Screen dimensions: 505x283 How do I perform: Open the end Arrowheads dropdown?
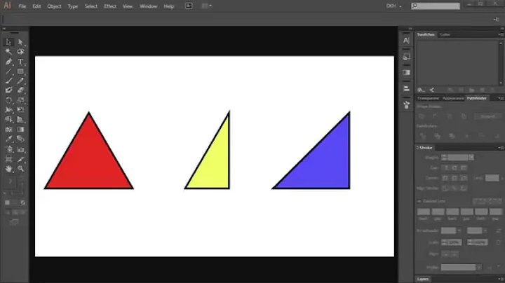(x=485, y=230)
